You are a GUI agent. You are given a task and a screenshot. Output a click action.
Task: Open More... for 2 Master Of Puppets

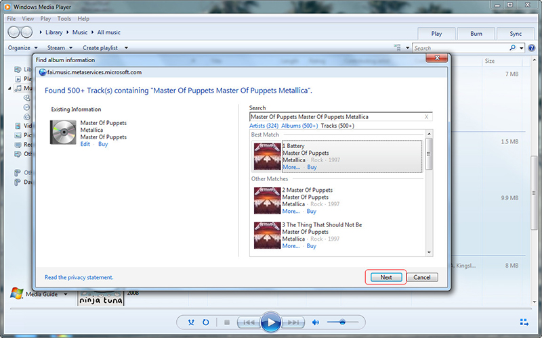[291, 212]
